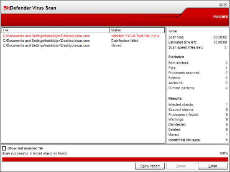Image resolution: width=230 pixels, height=172 pixels.
Task: Click the Warnings result label
Action: 176,119
